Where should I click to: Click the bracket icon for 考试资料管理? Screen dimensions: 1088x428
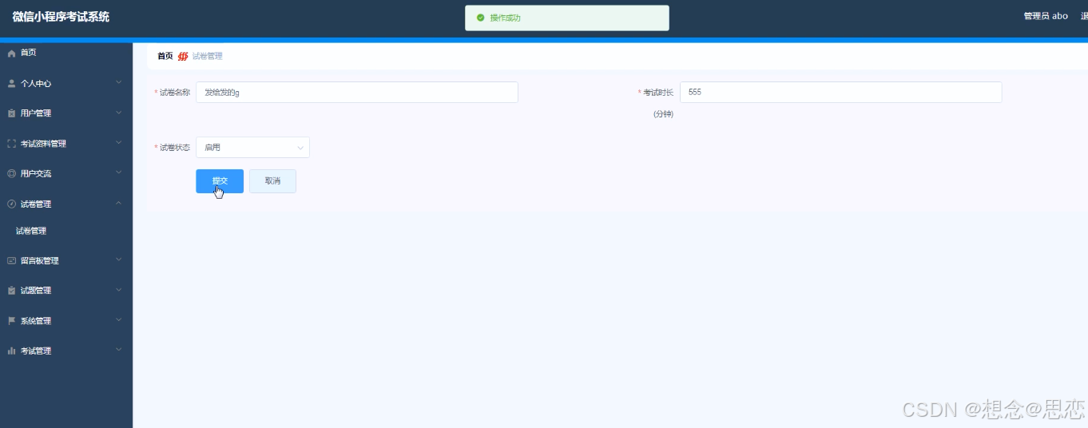[11, 144]
